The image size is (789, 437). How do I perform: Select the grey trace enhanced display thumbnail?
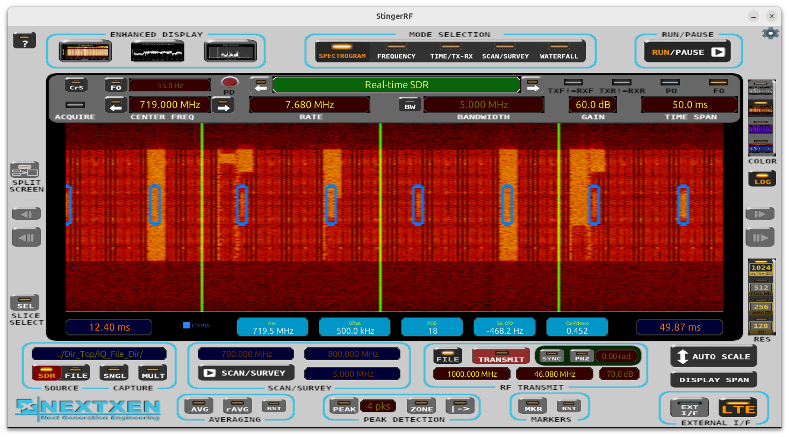(x=231, y=52)
